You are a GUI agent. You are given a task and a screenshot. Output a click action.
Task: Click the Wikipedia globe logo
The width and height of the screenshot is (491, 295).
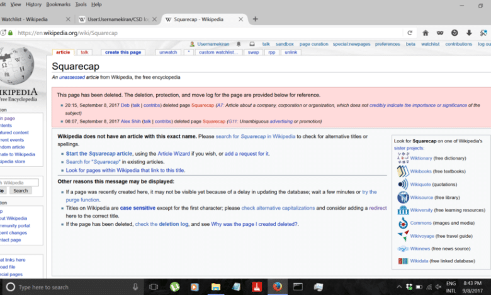point(16,65)
